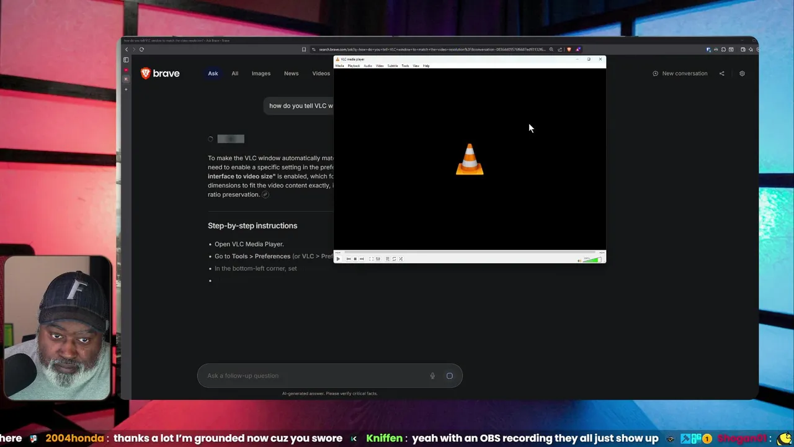The image size is (794, 447).
Task: Bookmark this page icon in address bar
Action: click(304, 50)
